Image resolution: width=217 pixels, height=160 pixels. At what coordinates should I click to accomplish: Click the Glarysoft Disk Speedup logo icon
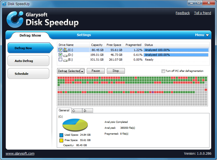[x=15, y=19]
